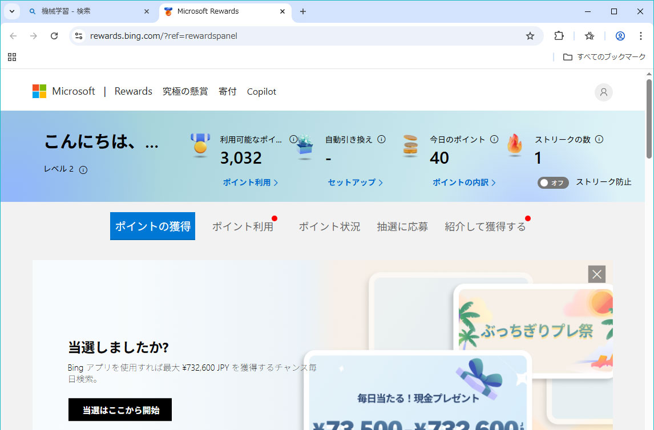Bookmark this page with star icon
654x430 pixels.
tap(530, 36)
